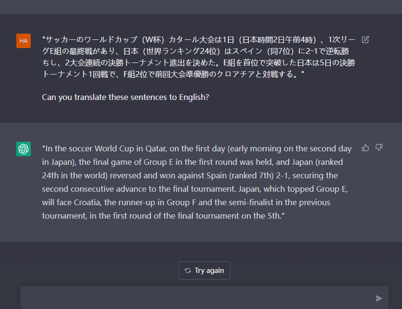
Task: Click the refresh icon beside Try again
Action: coord(188,271)
